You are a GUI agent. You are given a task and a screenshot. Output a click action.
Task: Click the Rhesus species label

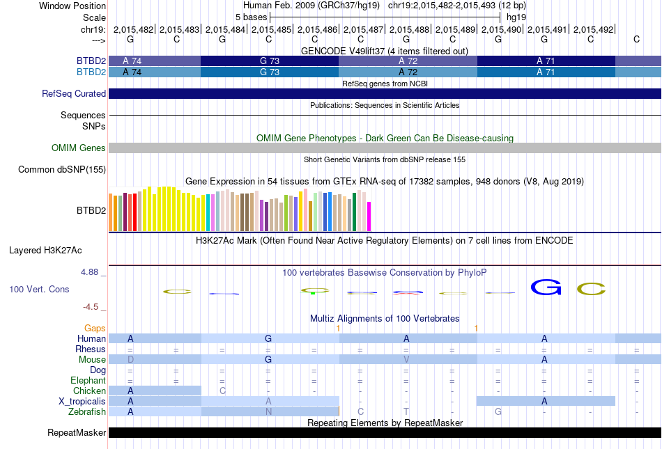[x=91, y=349]
